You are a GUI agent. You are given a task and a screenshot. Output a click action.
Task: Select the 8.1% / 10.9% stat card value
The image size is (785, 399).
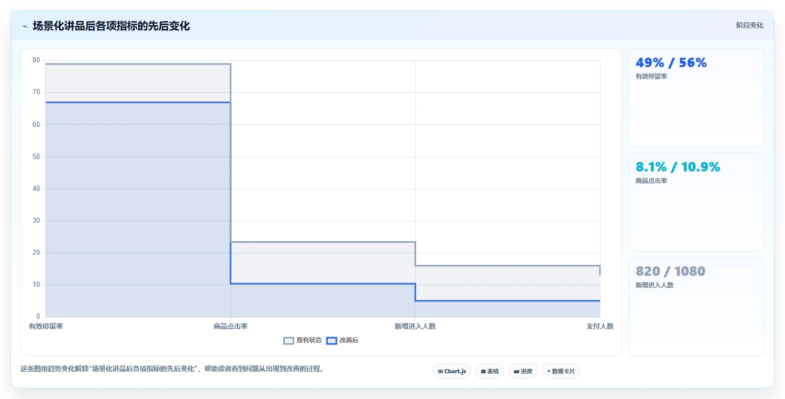(678, 167)
